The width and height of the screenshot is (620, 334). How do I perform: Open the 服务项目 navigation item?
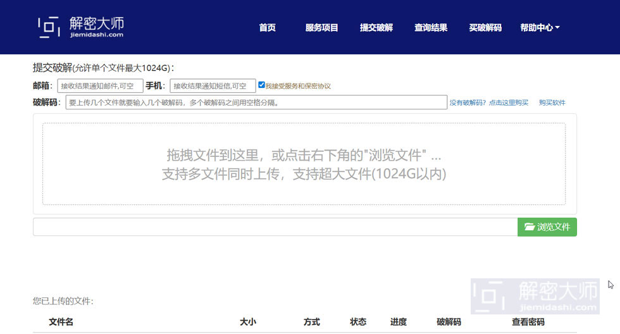321,28
